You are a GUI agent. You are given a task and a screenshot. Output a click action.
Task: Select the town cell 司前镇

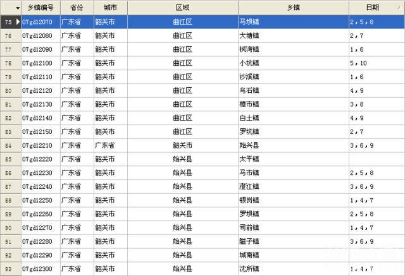(x=294, y=228)
